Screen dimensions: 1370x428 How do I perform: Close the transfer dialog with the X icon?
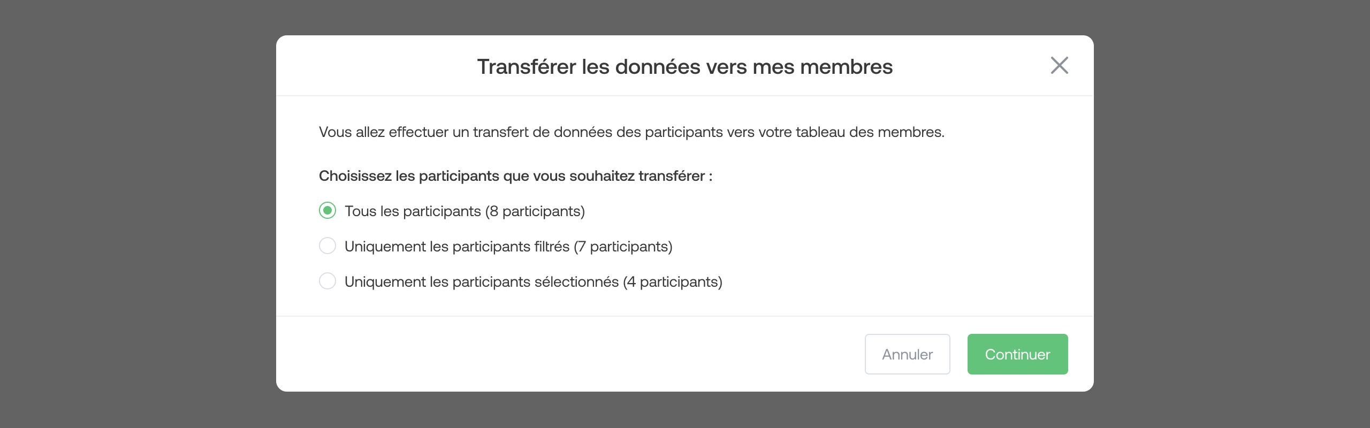tap(1059, 66)
